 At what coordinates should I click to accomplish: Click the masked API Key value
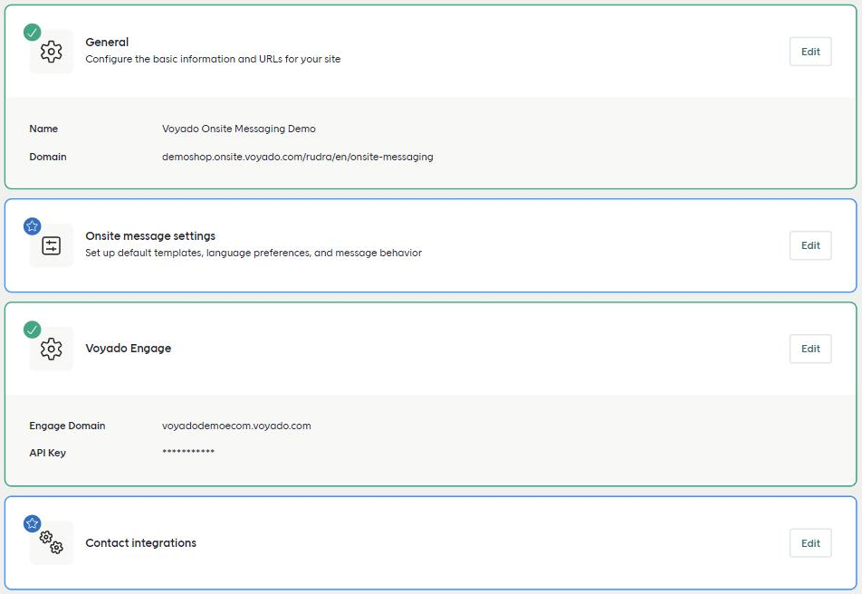[x=188, y=452]
